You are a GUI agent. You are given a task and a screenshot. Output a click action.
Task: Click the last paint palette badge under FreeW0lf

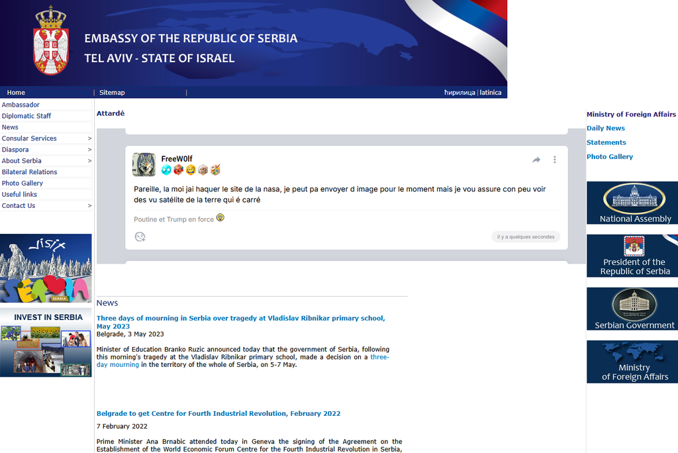point(215,170)
